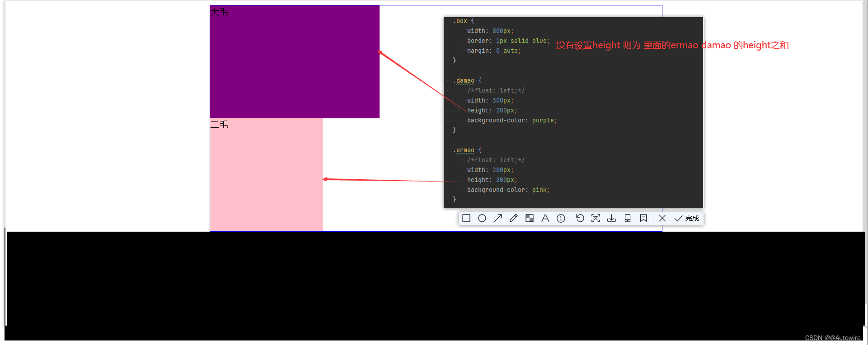
Task: Undo the last annotation
Action: (580, 218)
